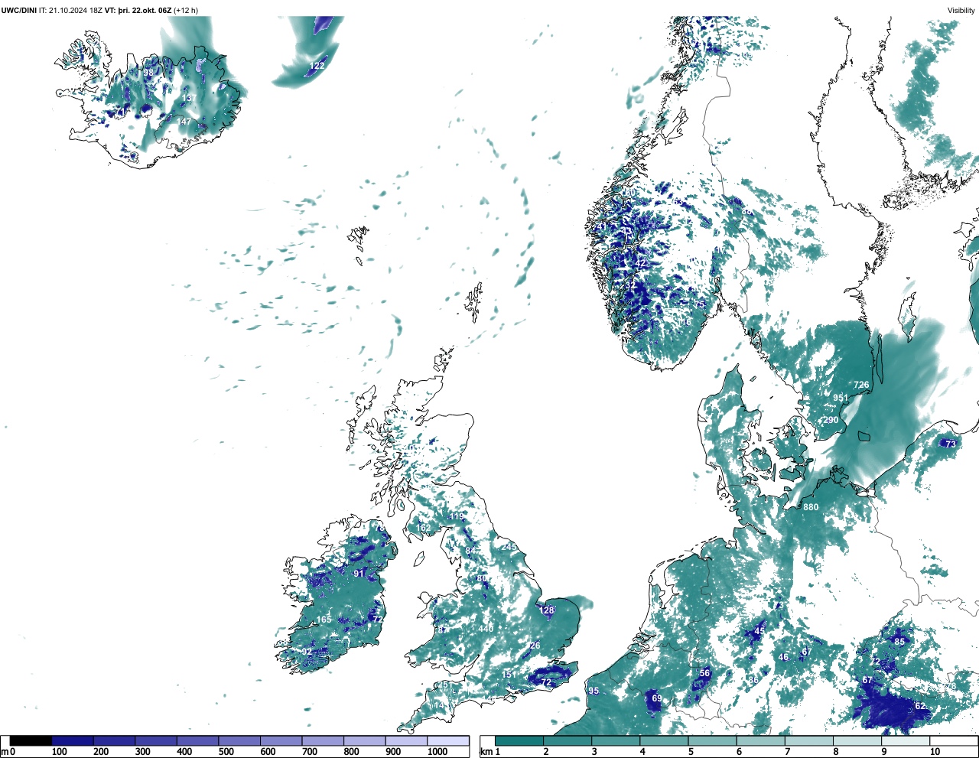
Task: Click the 62 value in southeast corner
Action: coord(920,706)
